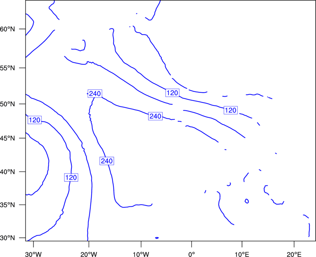Click the 120 contour label near 30°W 47°N
316x257 pixels.
[x=35, y=120]
